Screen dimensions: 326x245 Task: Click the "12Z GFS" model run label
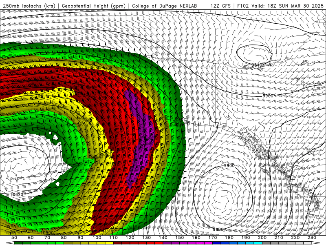(220, 6)
